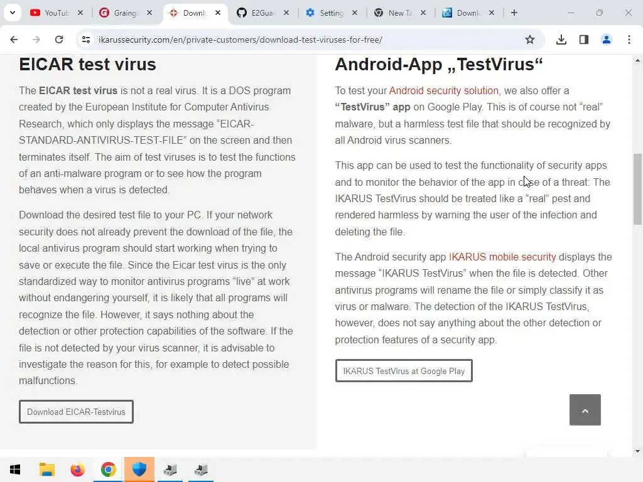Click the Download EICAR-Testvirus button
This screenshot has width=643, height=482.
[76, 412]
